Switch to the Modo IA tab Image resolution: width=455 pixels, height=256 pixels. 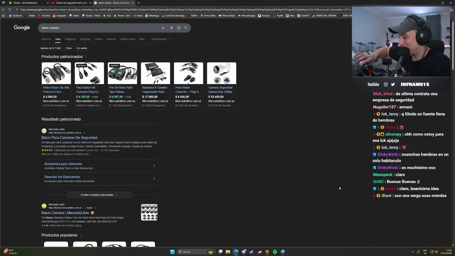[x=46, y=39]
